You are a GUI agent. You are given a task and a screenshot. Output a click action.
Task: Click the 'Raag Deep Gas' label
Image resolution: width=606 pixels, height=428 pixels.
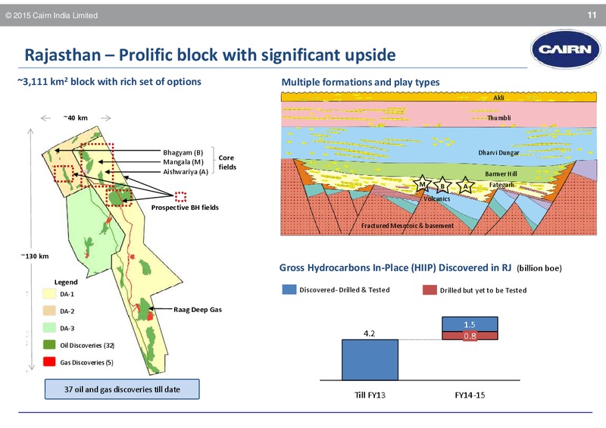[x=198, y=310]
